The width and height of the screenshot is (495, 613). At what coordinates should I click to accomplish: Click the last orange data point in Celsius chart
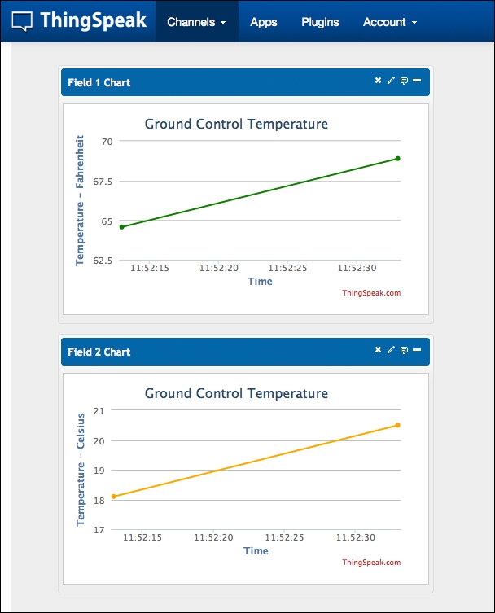397,425
